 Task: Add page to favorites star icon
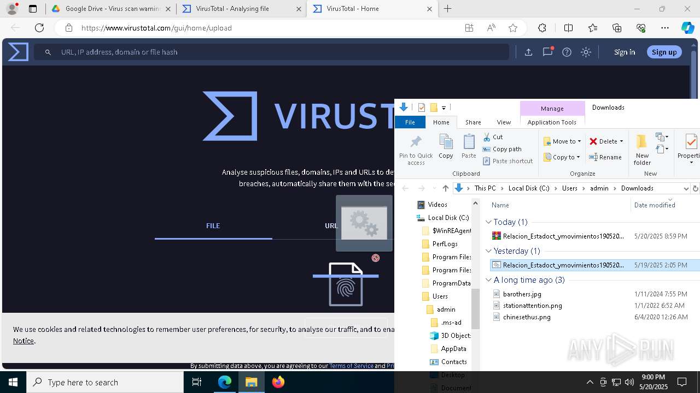[x=512, y=28]
